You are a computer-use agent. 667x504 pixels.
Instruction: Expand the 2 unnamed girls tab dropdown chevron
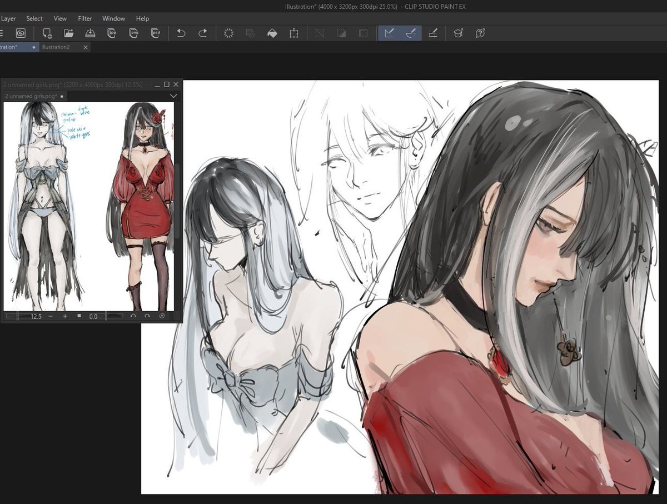pyautogui.click(x=173, y=96)
